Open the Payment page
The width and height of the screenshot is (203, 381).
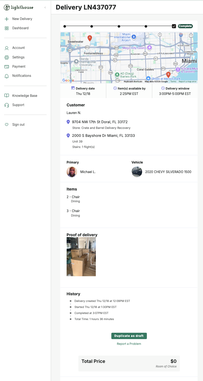pyautogui.click(x=19, y=67)
